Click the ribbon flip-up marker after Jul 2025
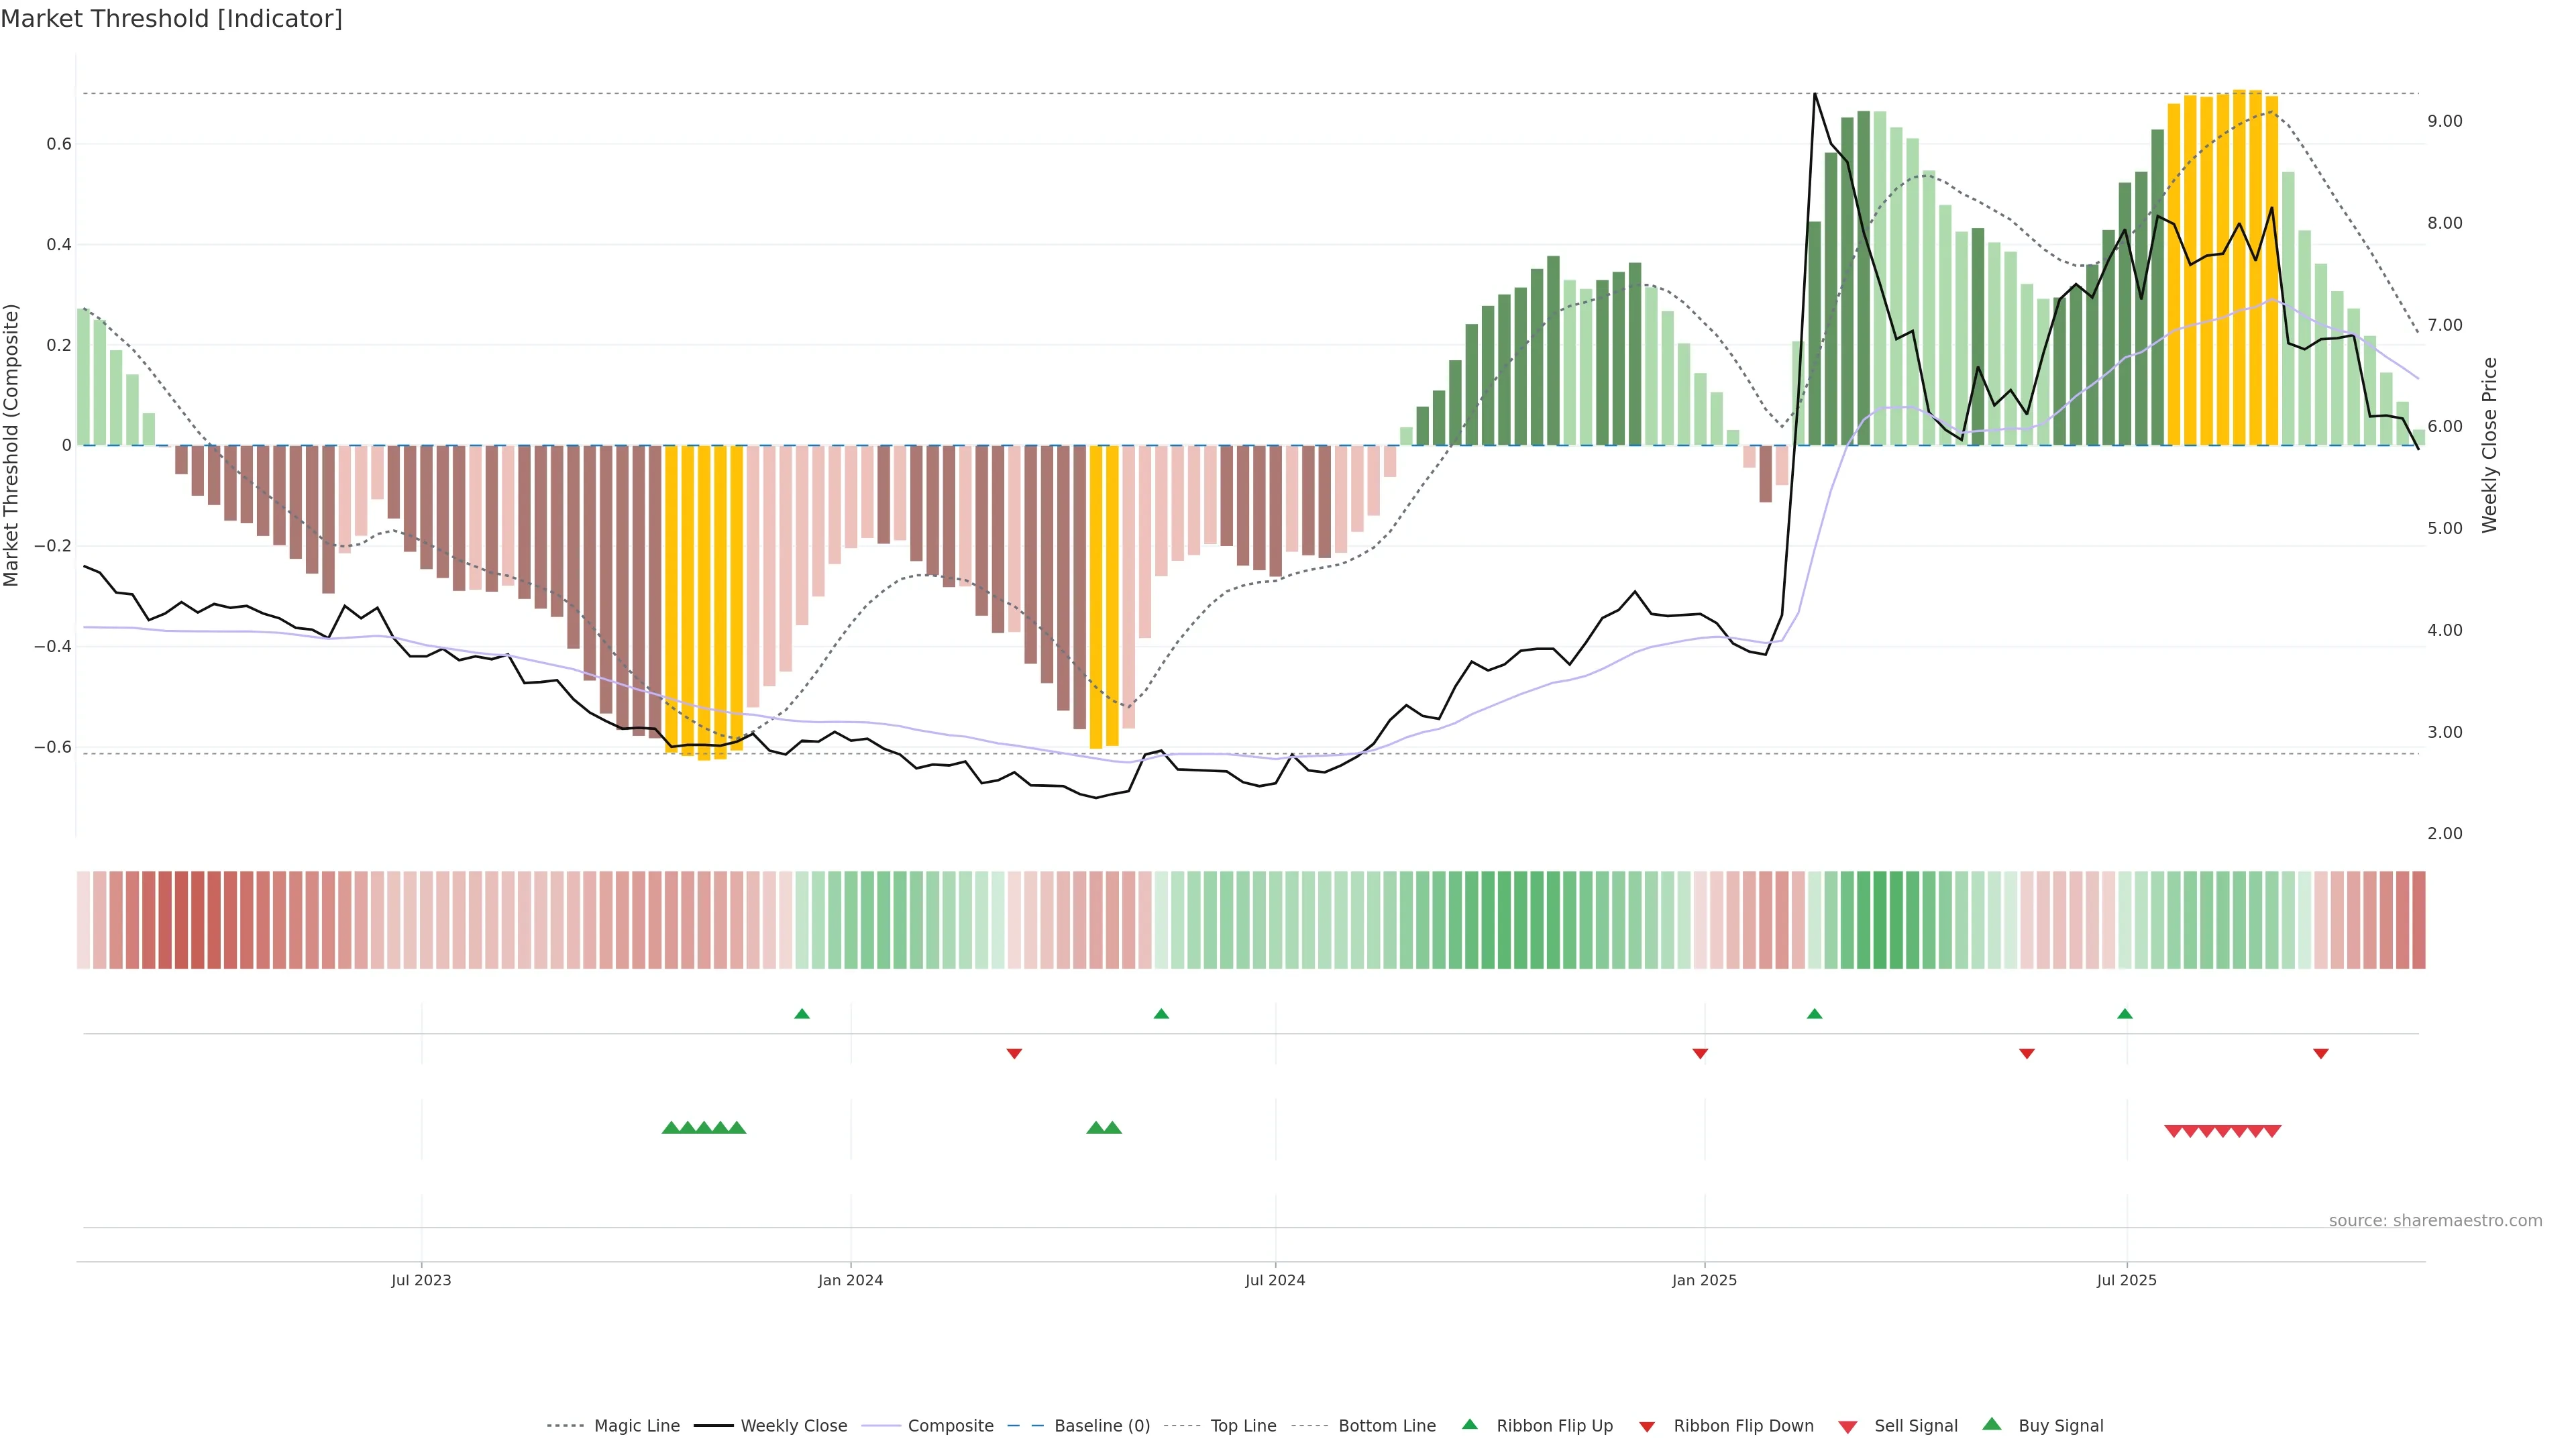Viewport: 2576px width, 1449px height. pos(2125,1014)
